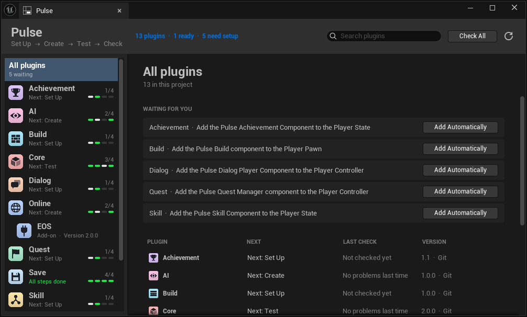
Task: Click the 'Set Up' workflow step in header
Action: point(21,43)
